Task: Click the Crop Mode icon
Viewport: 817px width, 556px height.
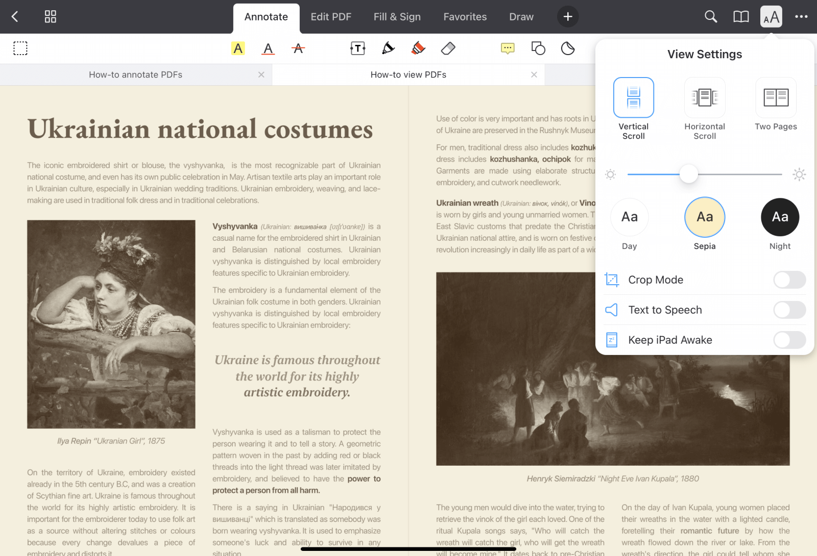Action: [x=612, y=280]
